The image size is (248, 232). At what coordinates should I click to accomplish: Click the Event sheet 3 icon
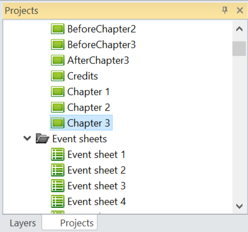pyautogui.click(x=58, y=186)
